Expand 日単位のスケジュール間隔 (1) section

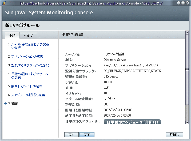click(132, 122)
